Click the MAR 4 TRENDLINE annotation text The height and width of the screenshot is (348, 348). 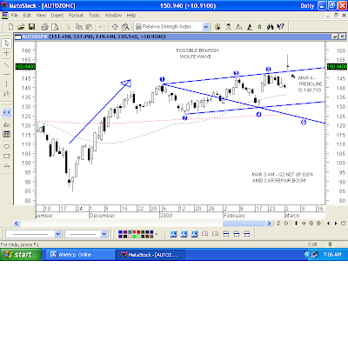[x=310, y=84]
